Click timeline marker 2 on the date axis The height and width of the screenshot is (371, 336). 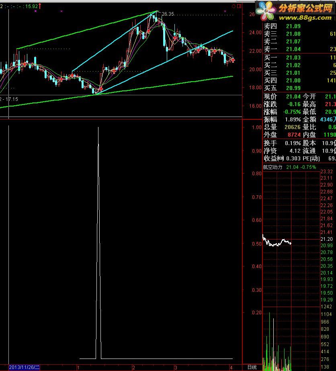134,368
